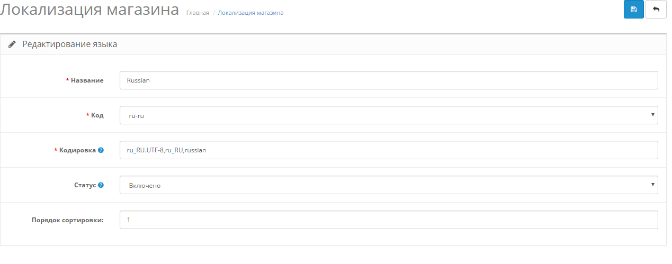Viewport: 672px width, 264px height.
Task: Expand the Статус dropdown showing Включено
Action: [x=389, y=185]
